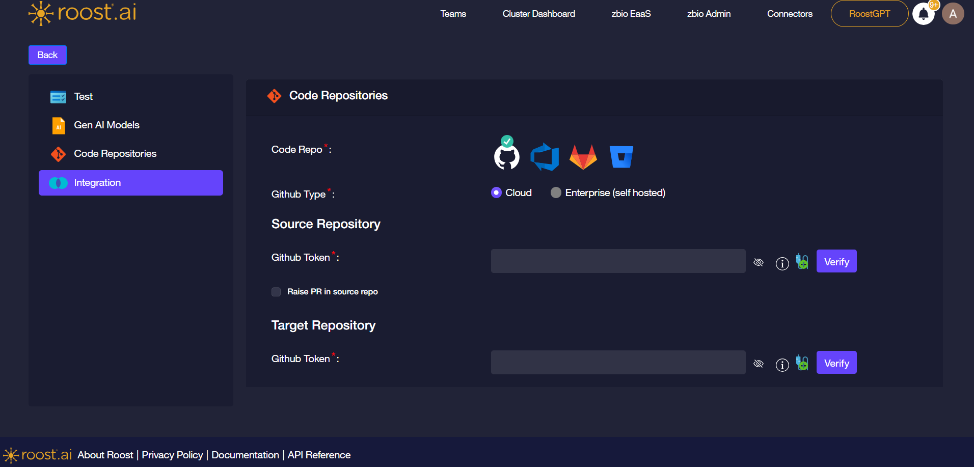The image size is (974, 467).
Task: Toggle visibility of target Github token
Action: (x=759, y=364)
